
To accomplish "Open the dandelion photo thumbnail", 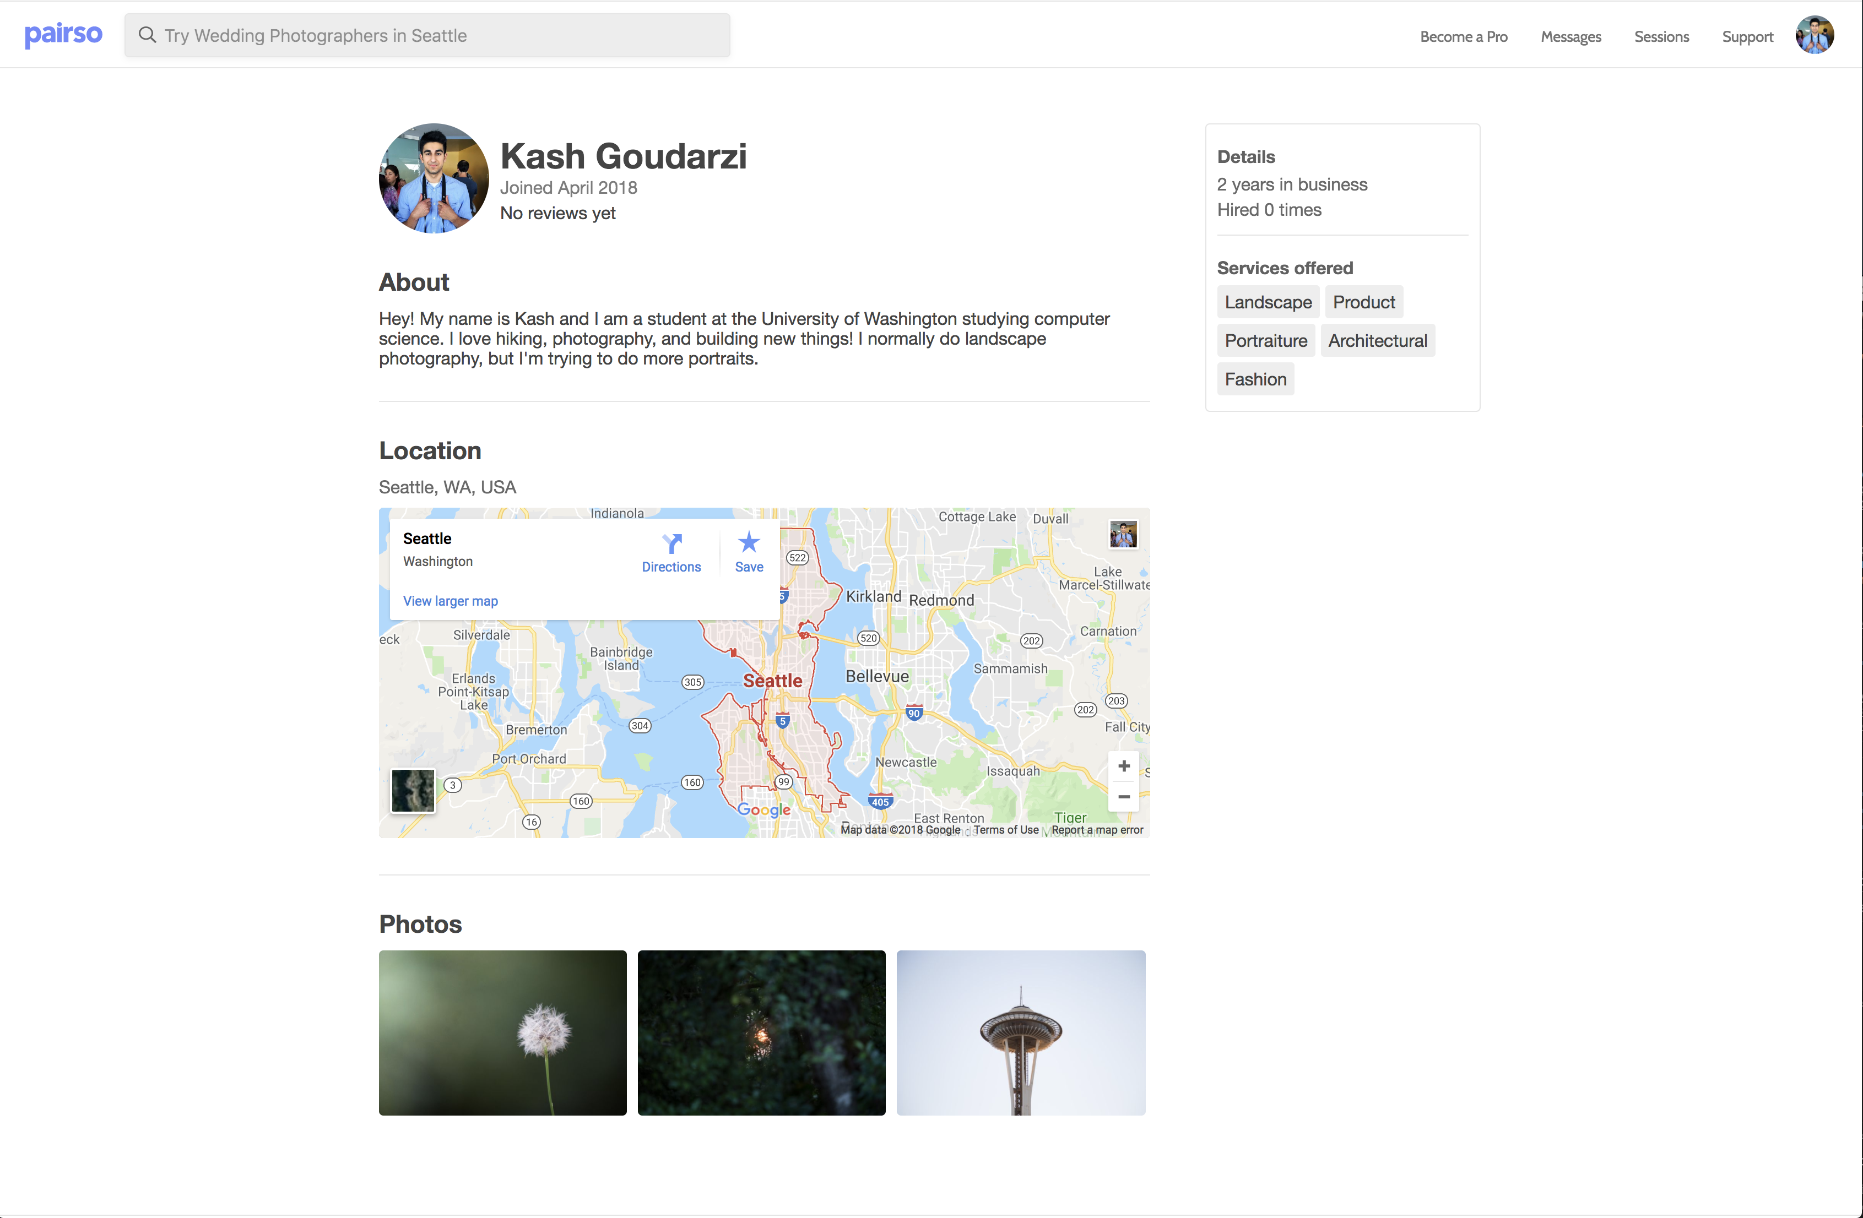I will pyautogui.click(x=502, y=1032).
